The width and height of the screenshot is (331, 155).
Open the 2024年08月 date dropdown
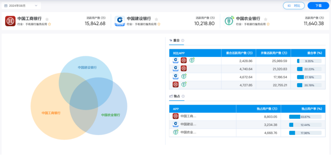[x=21, y=6]
